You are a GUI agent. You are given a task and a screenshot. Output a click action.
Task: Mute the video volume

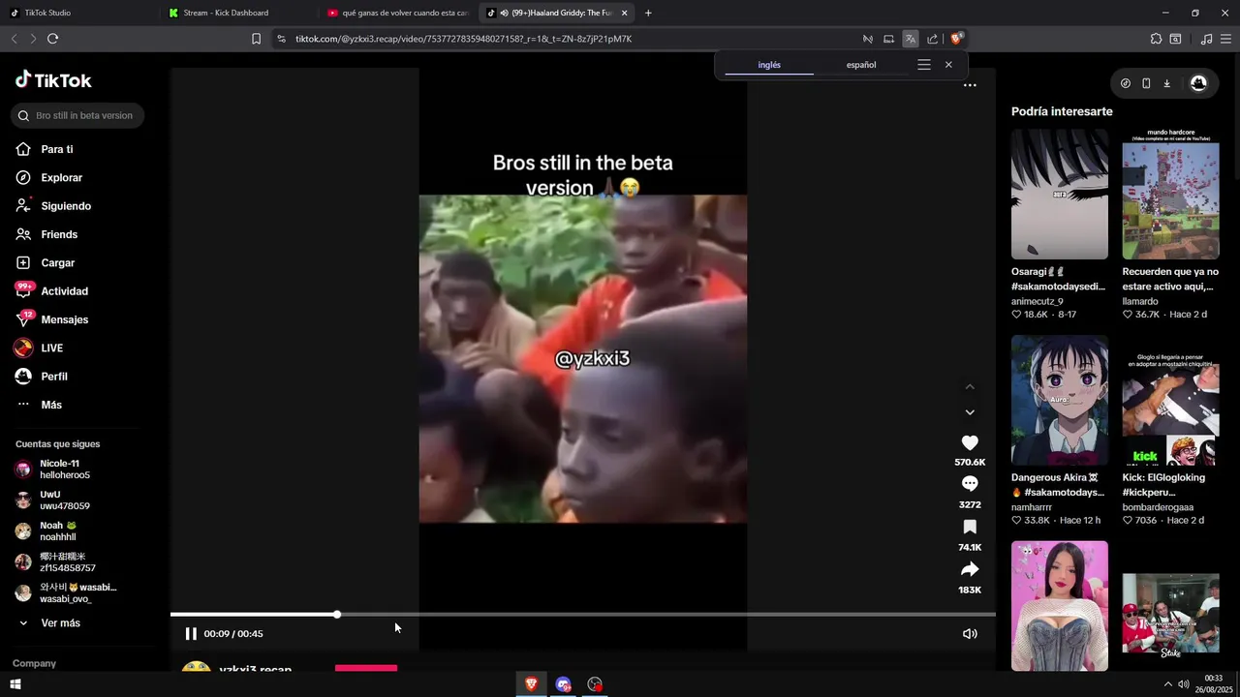970,634
